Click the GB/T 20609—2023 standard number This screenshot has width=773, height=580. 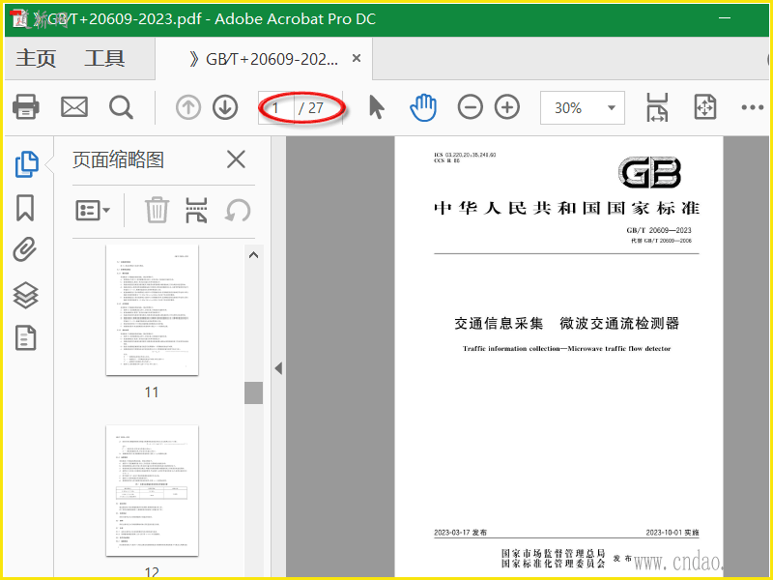point(659,230)
